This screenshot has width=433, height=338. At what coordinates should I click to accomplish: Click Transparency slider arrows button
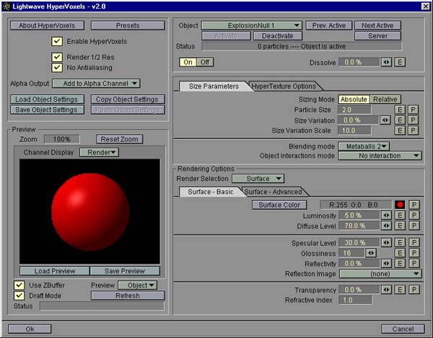(x=386, y=290)
